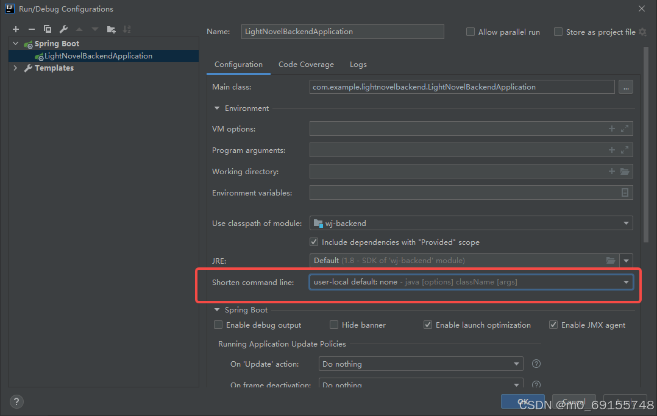Open the Logs tab
The height and width of the screenshot is (416, 657).
coord(358,64)
